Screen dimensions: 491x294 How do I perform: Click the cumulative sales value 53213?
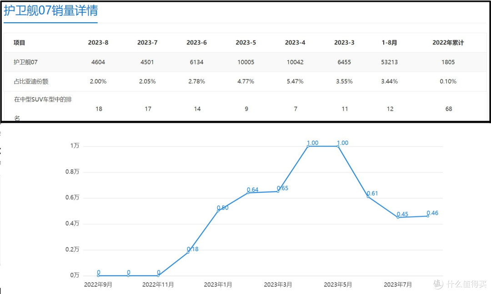coord(389,62)
